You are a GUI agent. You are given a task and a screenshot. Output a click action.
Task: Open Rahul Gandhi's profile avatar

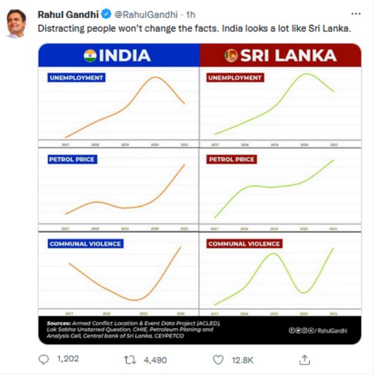coord(17,24)
